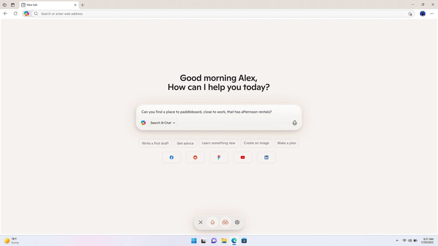Show hidden icons in system tray
The width and height of the screenshot is (438, 246).
pyautogui.click(x=397, y=241)
